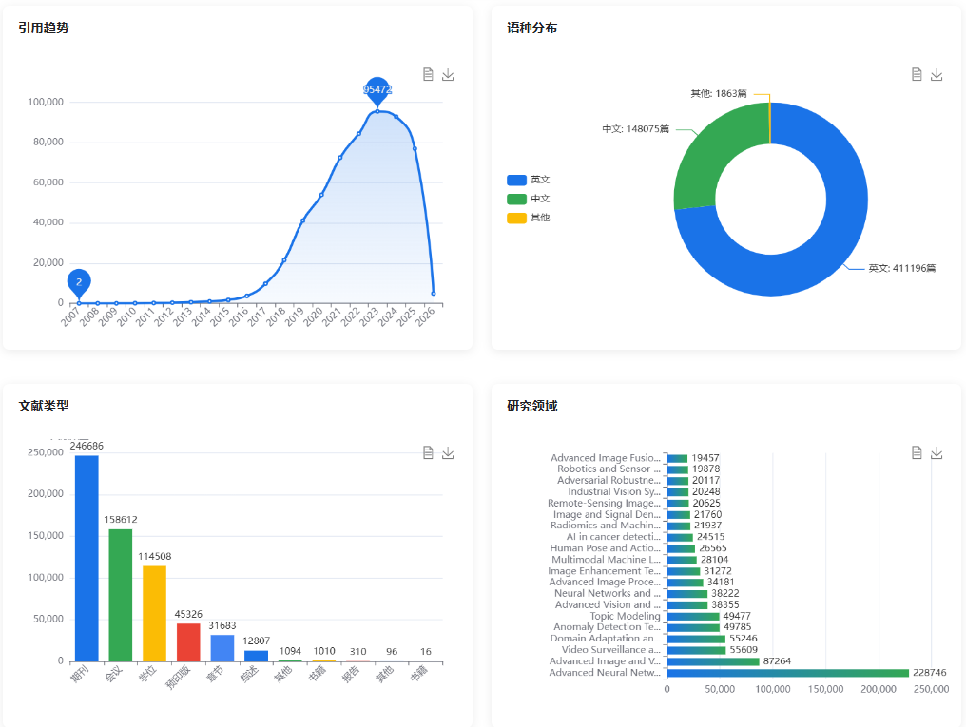The height and width of the screenshot is (727, 966).
Task: Toggle the 英文 legend item
Action: (529, 180)
